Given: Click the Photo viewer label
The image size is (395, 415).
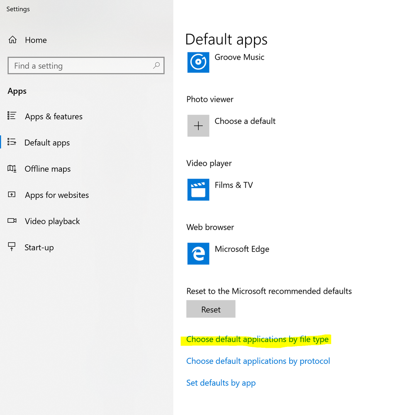Looking at the screenshot, I should (210, 99).
